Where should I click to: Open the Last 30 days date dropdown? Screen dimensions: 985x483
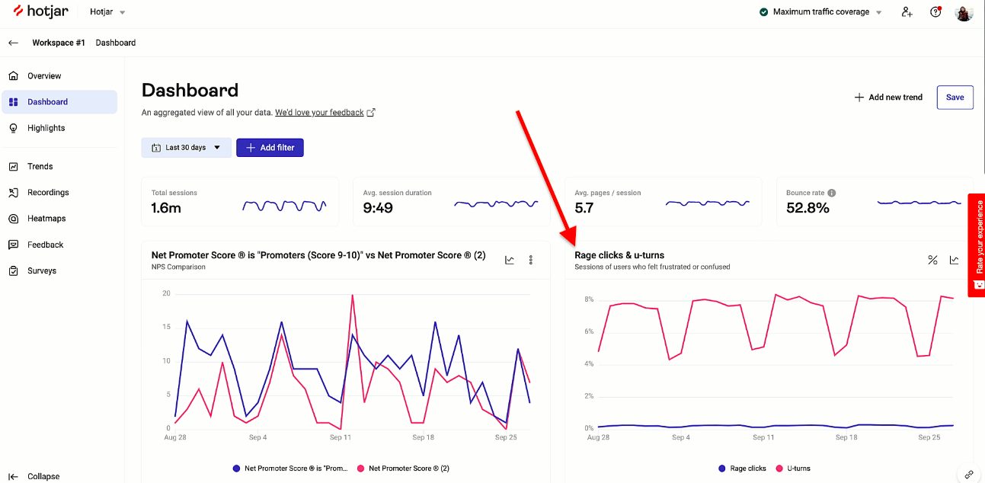click(x=187, y=148)
